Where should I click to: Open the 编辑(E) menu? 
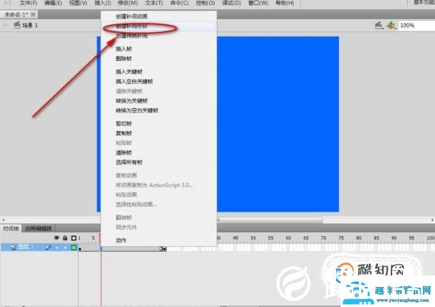53,3
